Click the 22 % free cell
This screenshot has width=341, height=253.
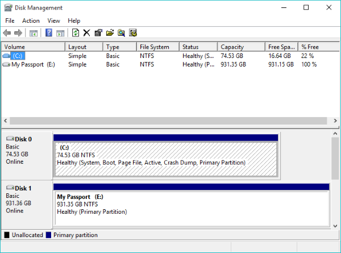click(307, 56)
